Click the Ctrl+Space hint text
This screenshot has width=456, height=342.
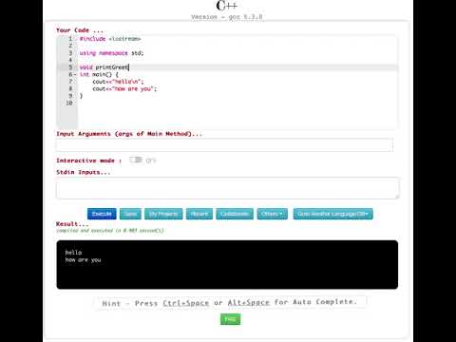pos(186,303)
